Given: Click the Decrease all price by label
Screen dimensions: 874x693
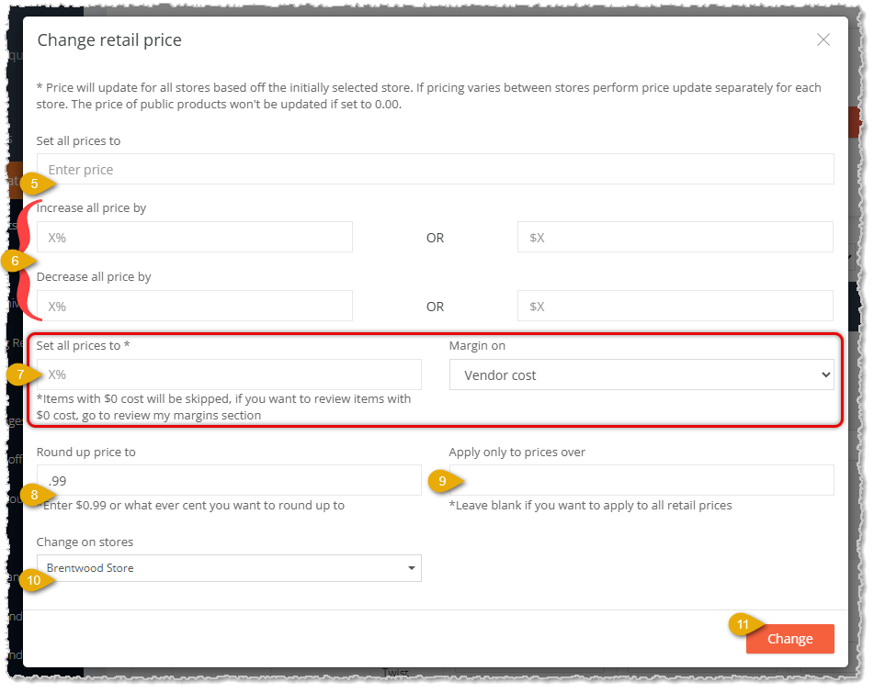Looking at the screenshot, I should (94, 276).
